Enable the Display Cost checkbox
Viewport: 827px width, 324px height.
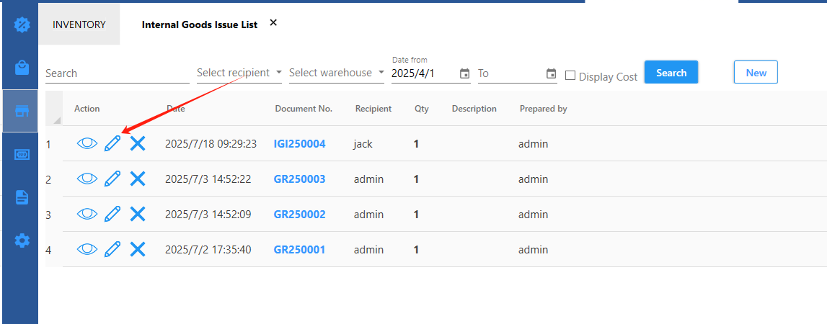pos(570,76)
